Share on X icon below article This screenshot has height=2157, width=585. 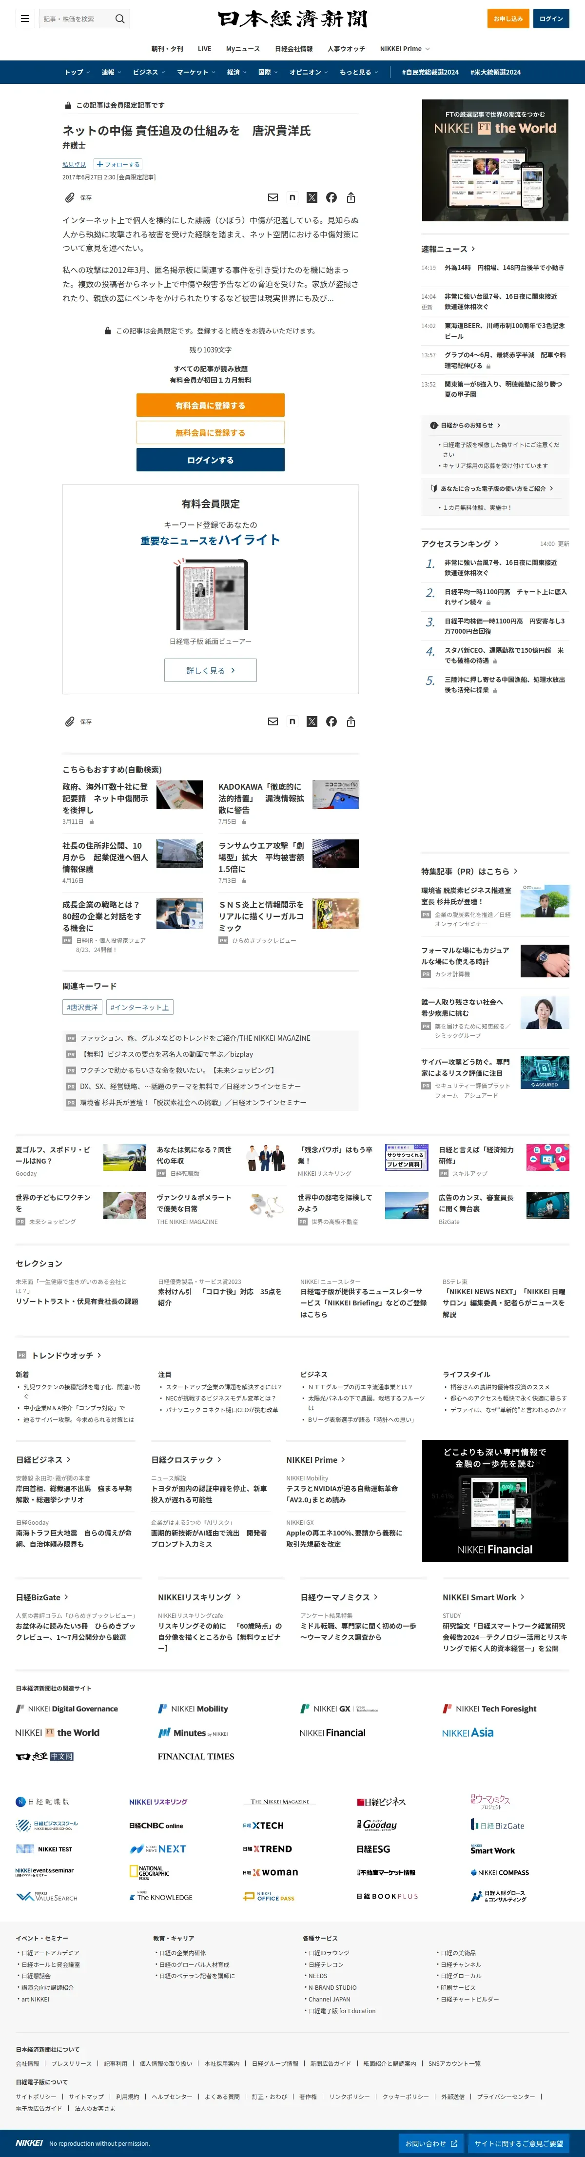click(x=312, y=721)
